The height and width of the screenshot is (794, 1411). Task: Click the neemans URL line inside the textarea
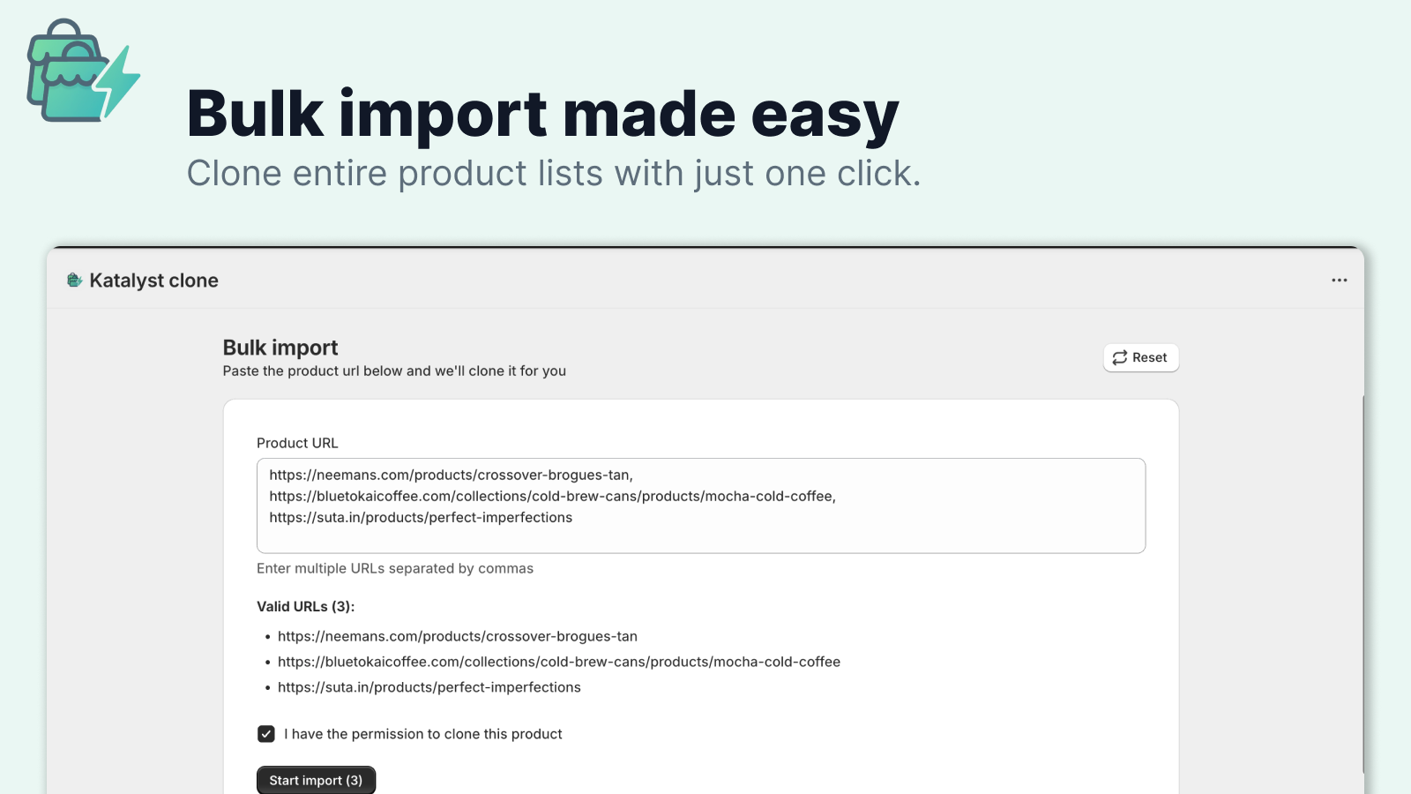click(x=451, y=475)
